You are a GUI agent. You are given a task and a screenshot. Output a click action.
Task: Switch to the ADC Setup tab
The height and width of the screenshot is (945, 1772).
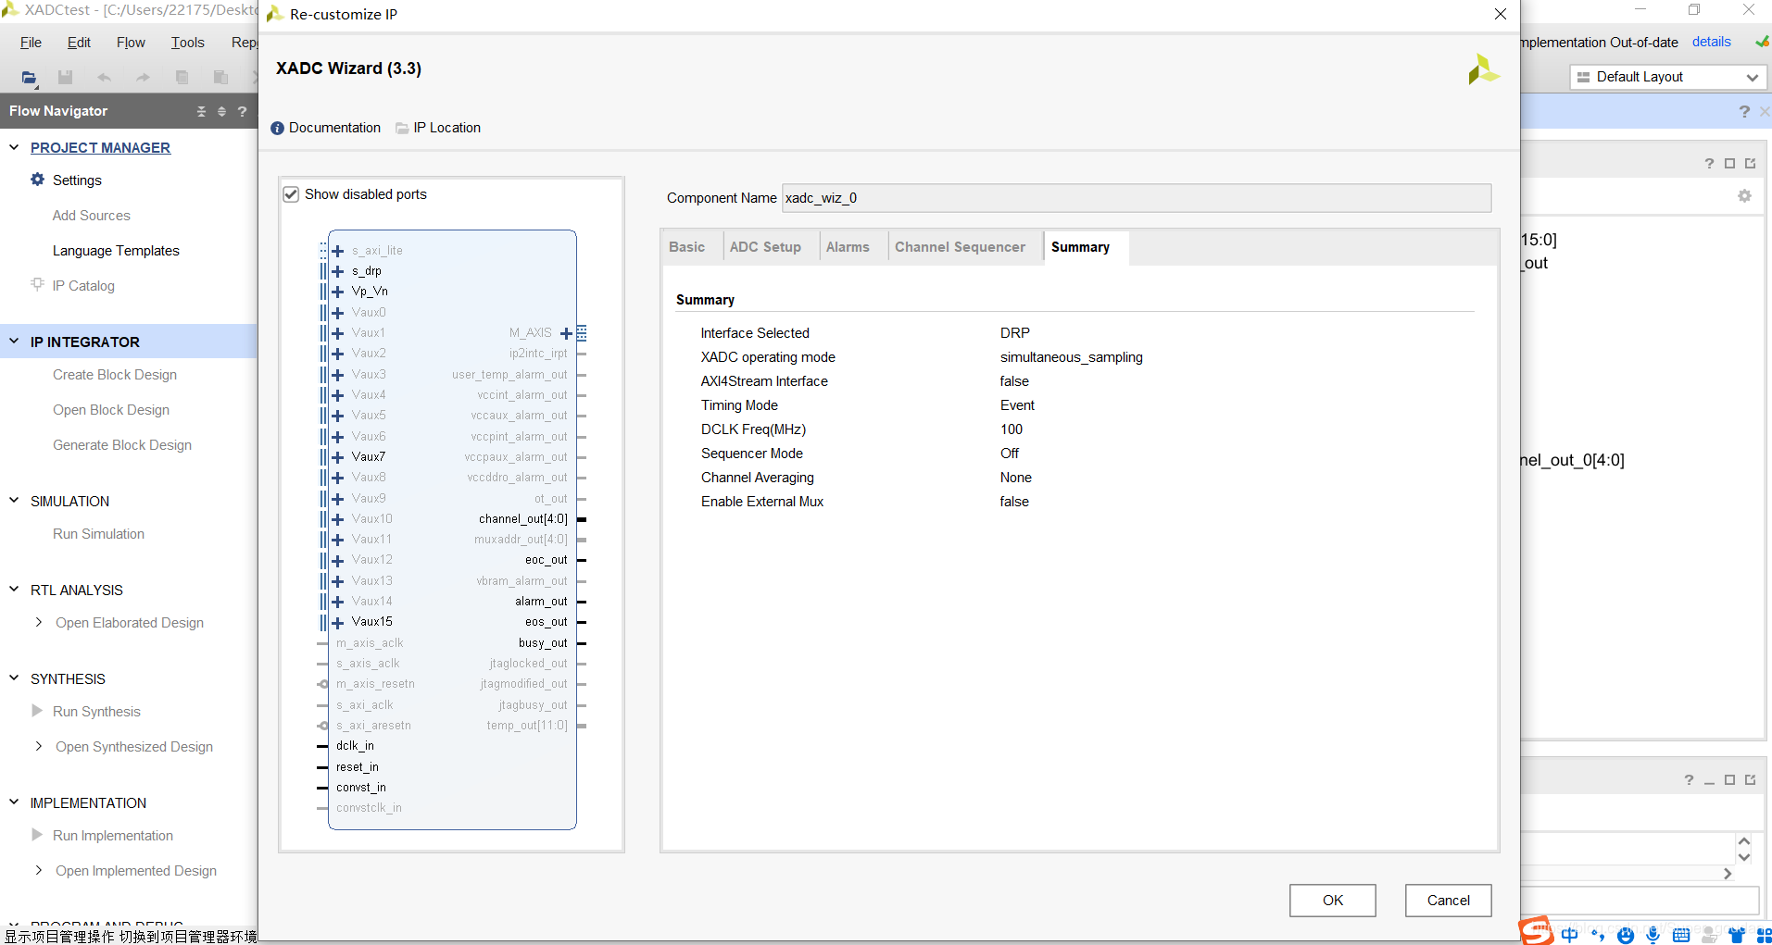pyautogui.click(x=765, y=247)
